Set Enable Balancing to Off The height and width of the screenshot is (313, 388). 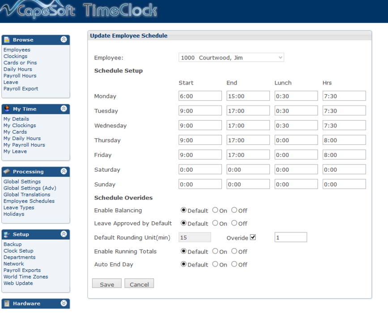pyautogui.click(x=234, y=210)
